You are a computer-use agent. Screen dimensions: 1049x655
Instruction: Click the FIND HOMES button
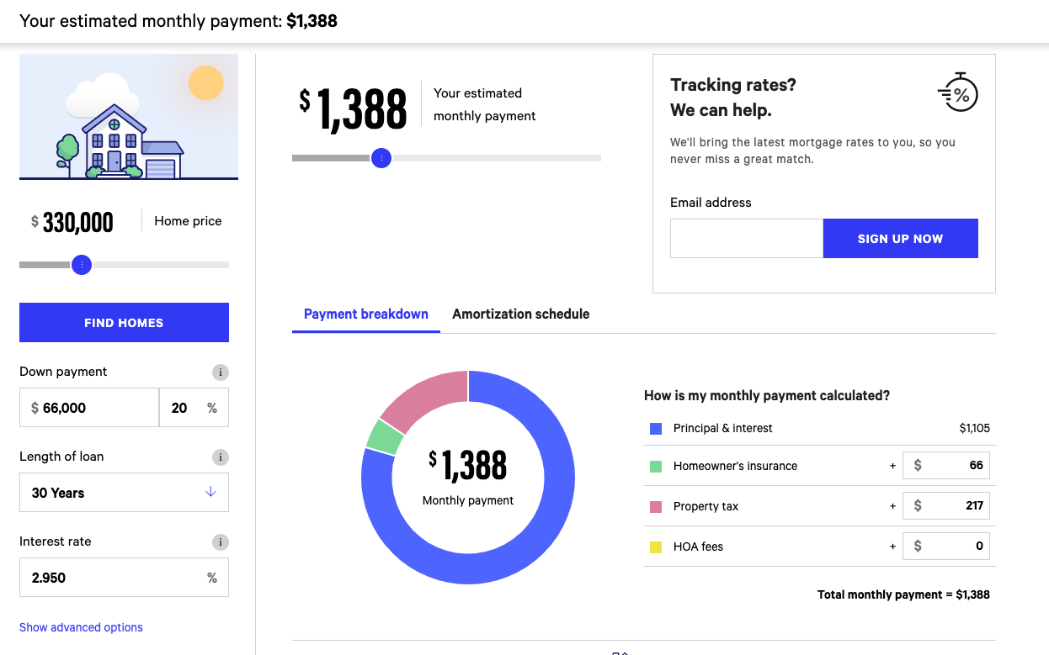[124, 323]
